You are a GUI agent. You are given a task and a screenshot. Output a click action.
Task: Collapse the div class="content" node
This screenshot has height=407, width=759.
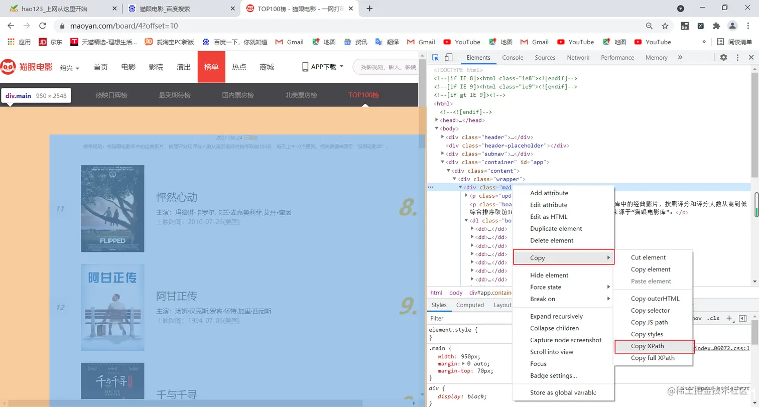(449, 171)
